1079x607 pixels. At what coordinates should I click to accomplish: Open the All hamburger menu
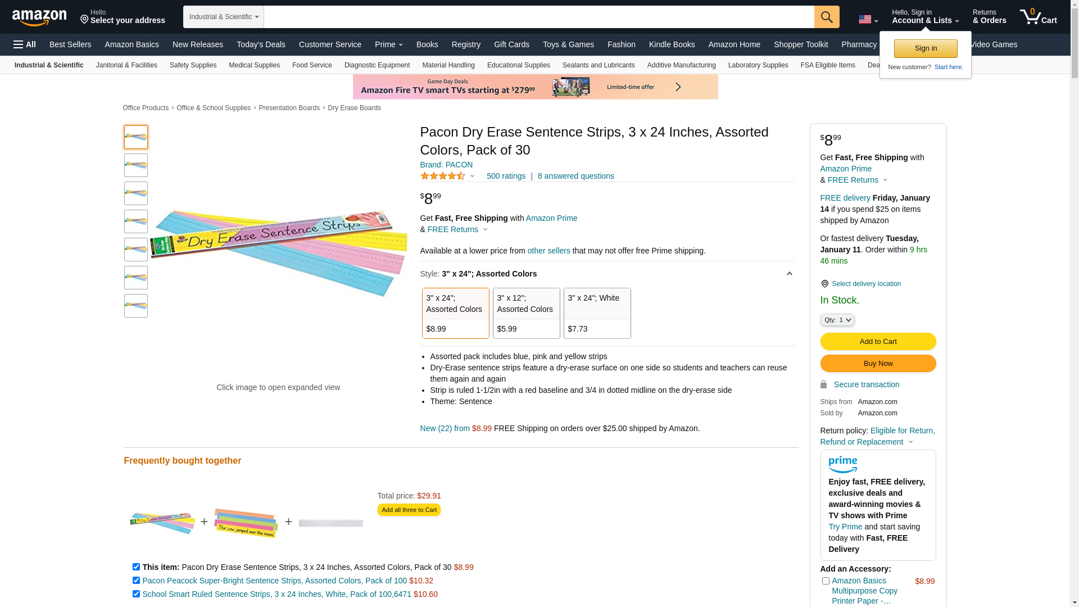click(25, 44)
